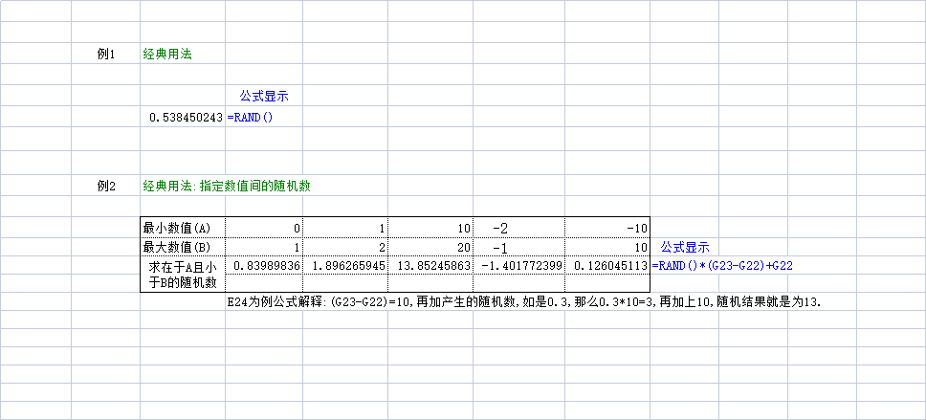Select the cell labeled 例2

(x=105, y=186)
